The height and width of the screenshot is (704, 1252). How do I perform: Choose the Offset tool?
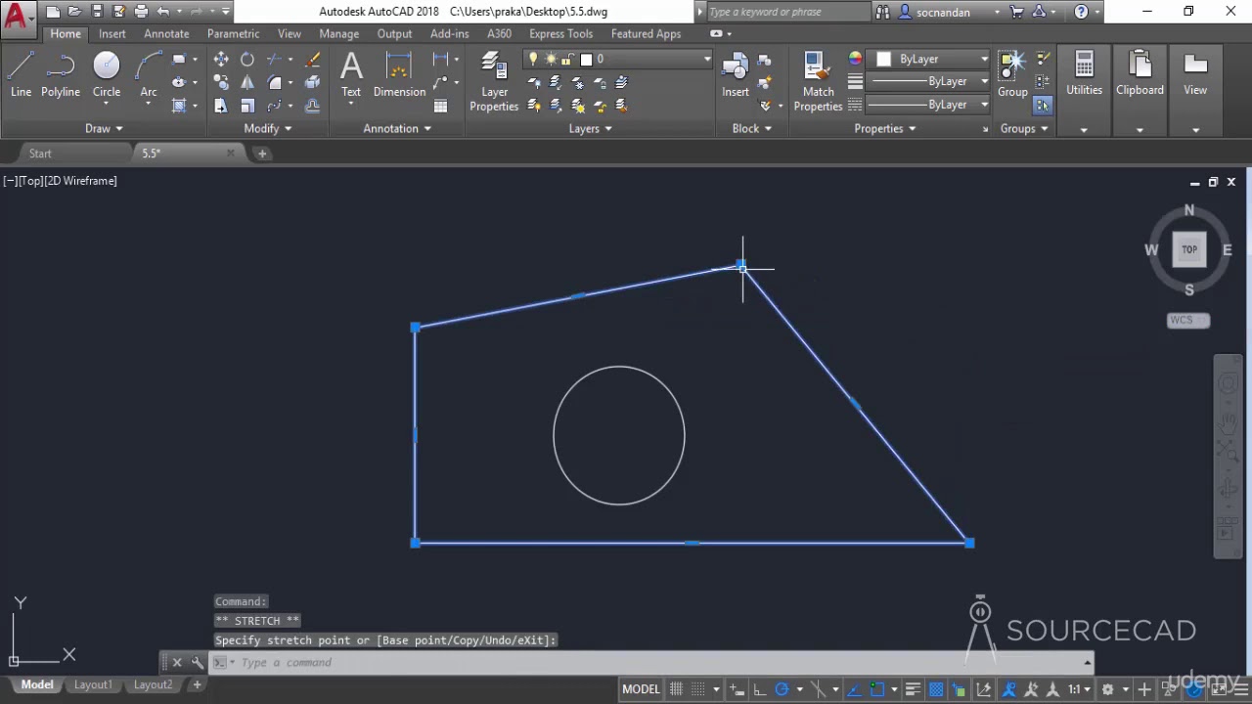[312, 106]
